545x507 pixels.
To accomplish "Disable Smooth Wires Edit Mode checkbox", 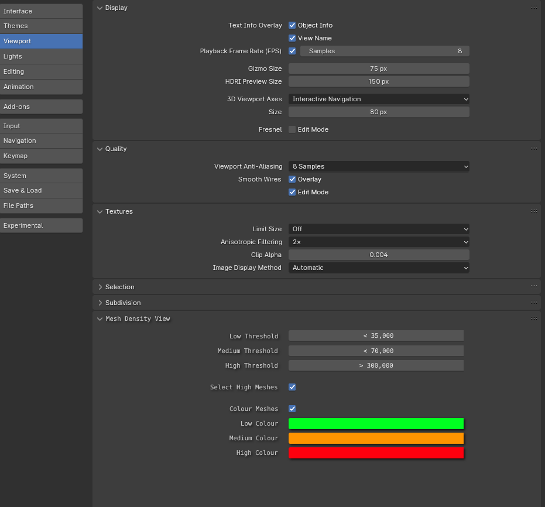I will coord(292,192).
